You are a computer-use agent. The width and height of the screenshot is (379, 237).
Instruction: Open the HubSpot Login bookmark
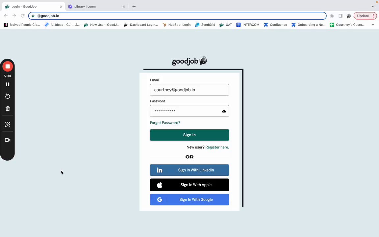coord(176,25)
